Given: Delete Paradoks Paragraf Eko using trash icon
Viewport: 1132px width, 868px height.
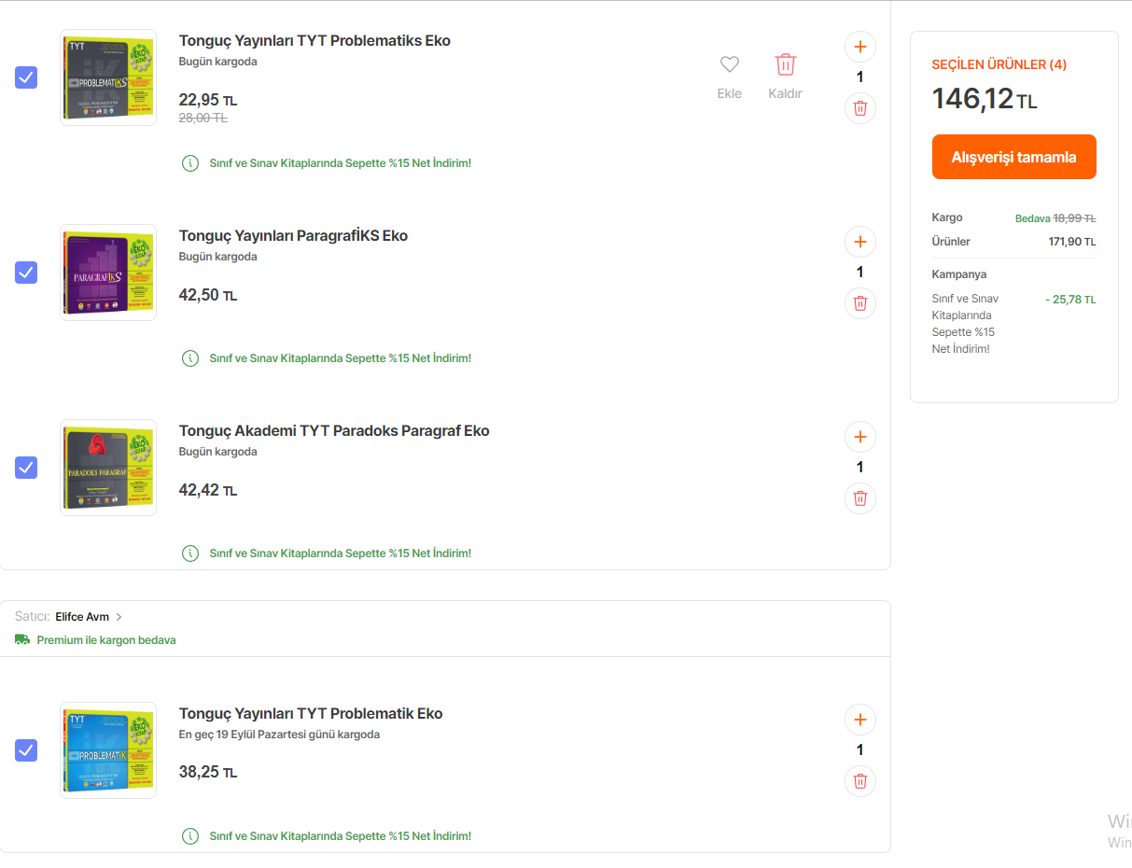Looking at the screenshot, I should coord(859,498).
